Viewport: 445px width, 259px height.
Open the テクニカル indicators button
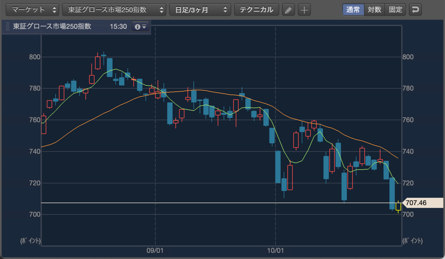pos(257,10)
